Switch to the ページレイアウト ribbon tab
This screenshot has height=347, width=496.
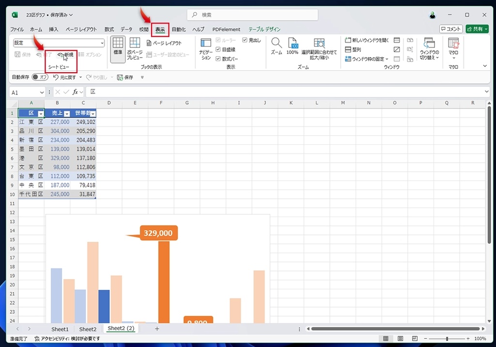pyautogui.click(x=81, y=30)
